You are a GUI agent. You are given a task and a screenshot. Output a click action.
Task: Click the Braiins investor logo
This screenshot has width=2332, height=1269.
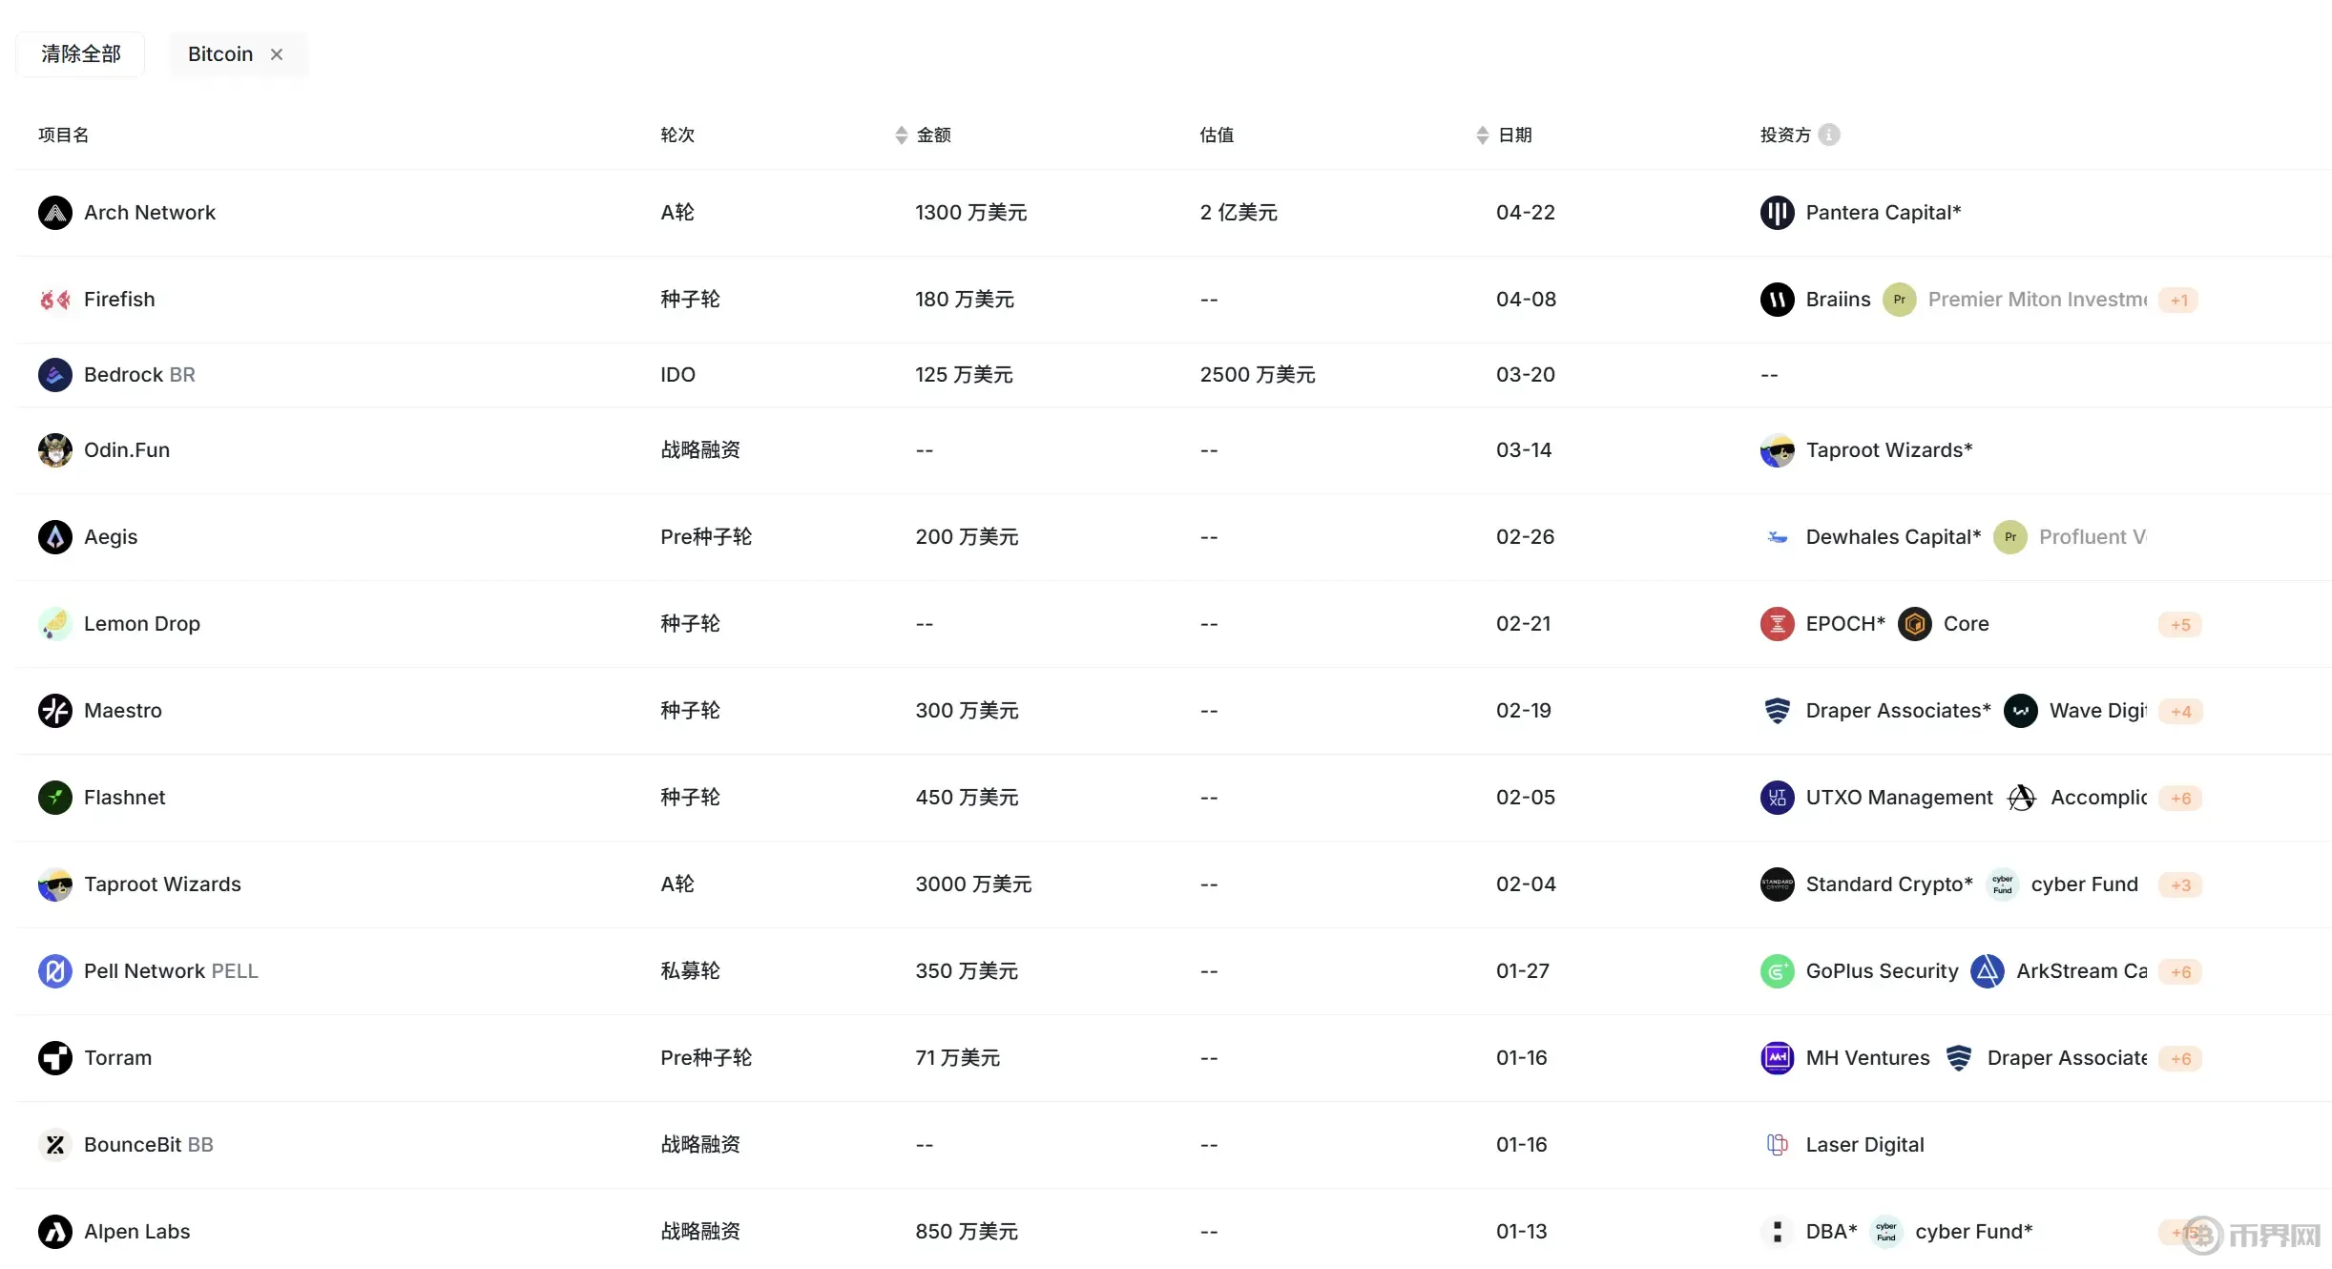[x=1778, y=300]
